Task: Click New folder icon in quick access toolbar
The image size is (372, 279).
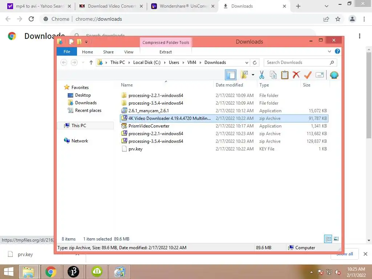Action: 79,42
